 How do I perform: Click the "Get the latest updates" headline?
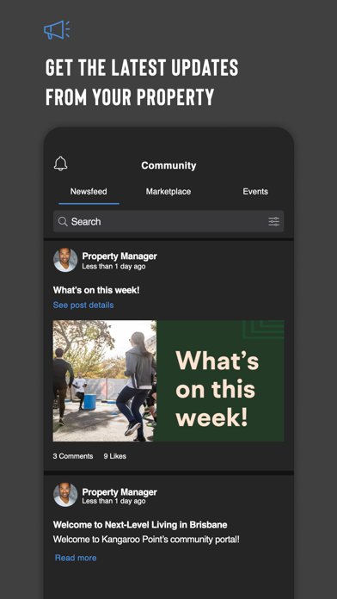tap(142, 82)
